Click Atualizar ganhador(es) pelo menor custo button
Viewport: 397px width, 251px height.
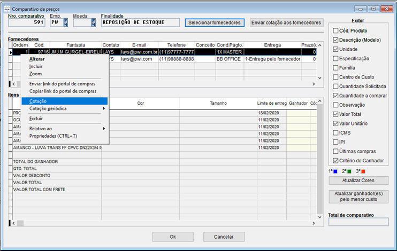click(x=358, y=196)
